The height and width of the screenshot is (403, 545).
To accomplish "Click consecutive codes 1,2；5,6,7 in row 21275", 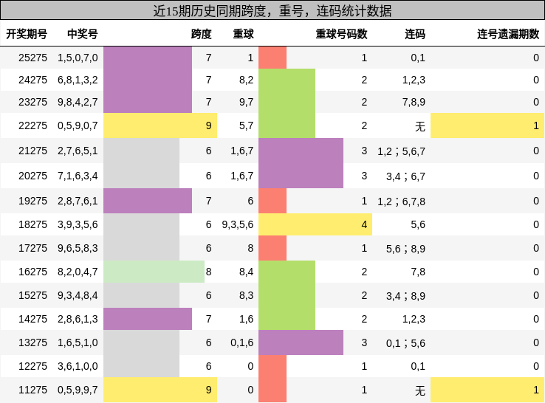I will point(402,151).
